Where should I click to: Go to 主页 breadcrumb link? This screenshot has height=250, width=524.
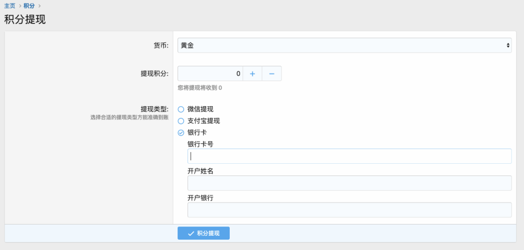pyautogui.click(x=10, y=6)
